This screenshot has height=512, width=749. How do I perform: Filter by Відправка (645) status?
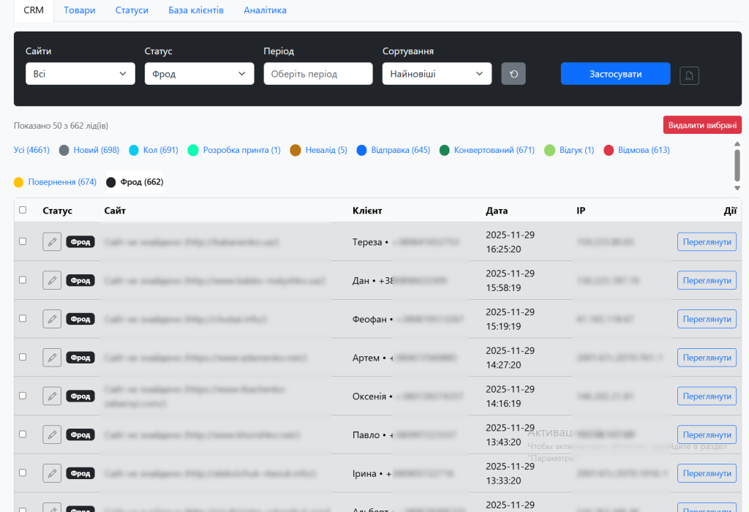coord(394,150)
